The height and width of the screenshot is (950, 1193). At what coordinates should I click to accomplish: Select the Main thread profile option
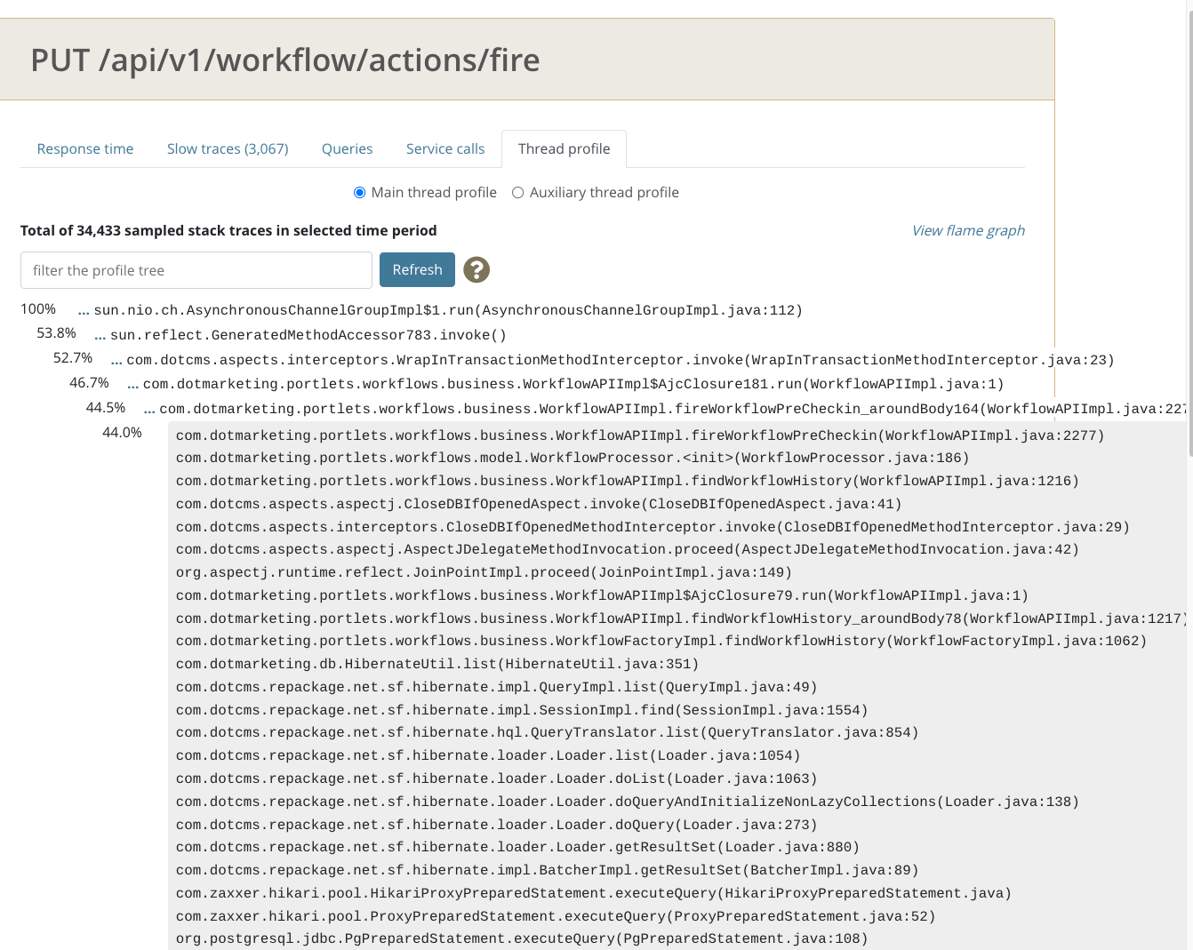(x=359, y=192)
